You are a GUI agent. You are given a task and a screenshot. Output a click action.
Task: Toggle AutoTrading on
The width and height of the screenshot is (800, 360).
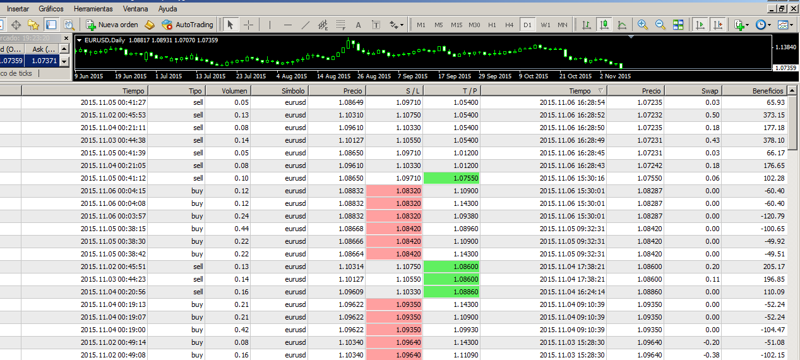coord(188,25)
